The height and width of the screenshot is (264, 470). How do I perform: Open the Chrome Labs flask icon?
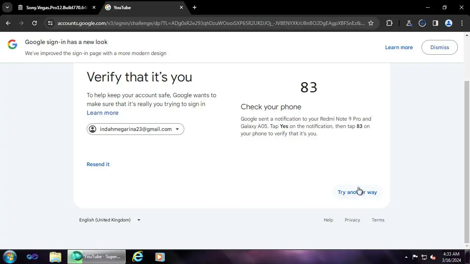[x=409, y=23]
